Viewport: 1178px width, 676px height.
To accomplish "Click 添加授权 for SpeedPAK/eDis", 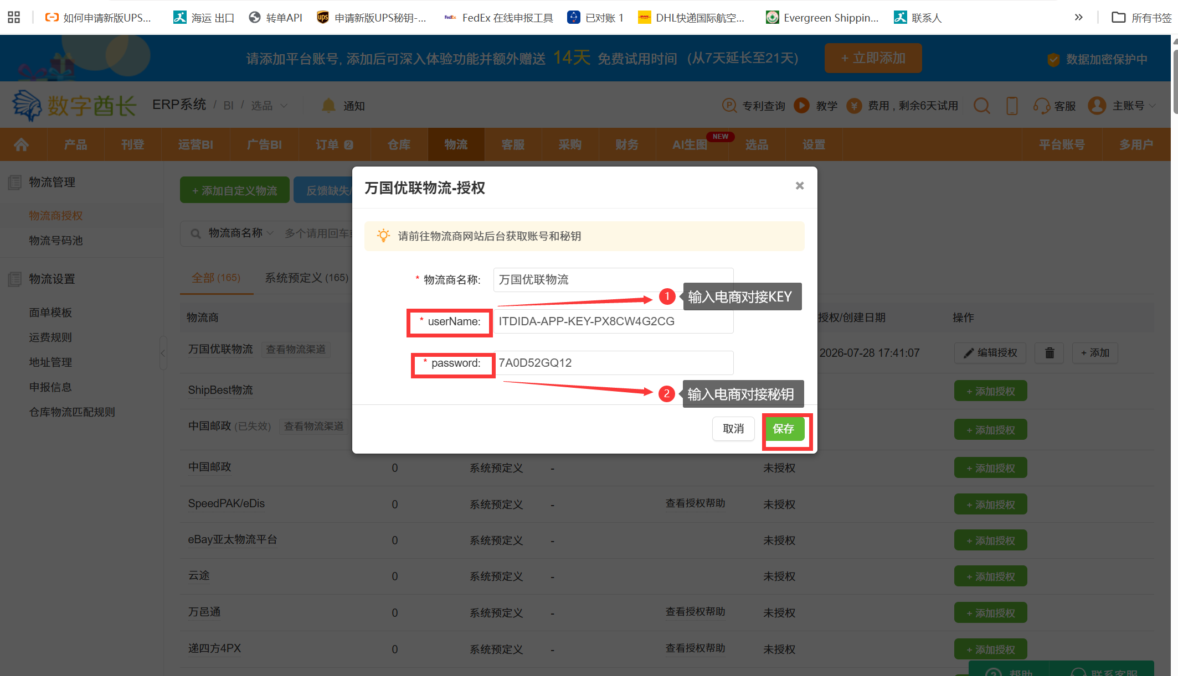I will (x=990, y=505).
